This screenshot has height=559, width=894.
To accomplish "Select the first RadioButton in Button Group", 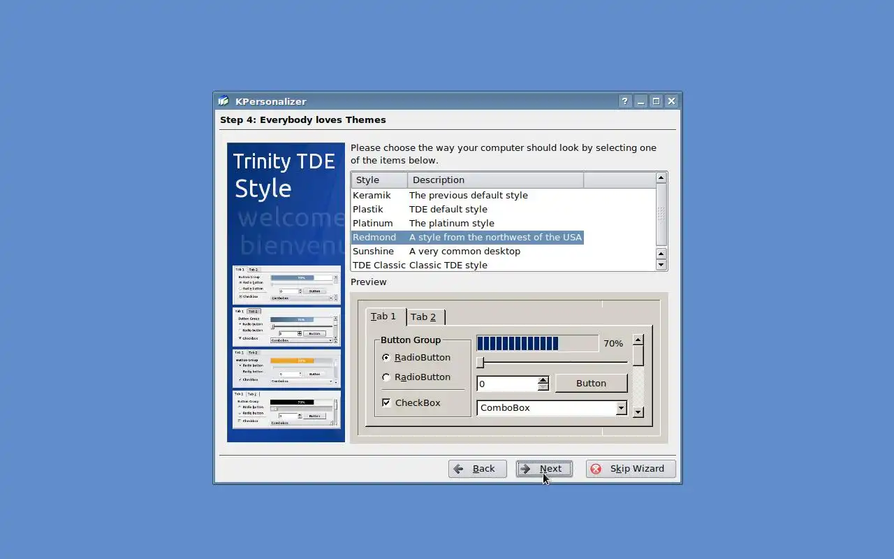I will pyautogui.click(x=416, y=357).
